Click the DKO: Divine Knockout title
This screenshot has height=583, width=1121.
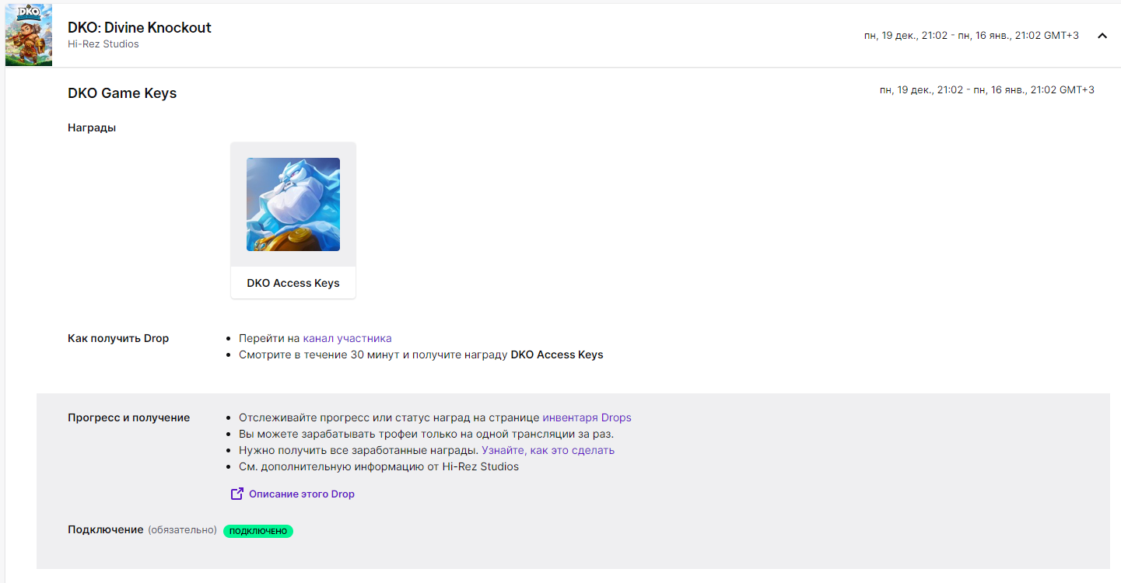click(x=139, y=27)
